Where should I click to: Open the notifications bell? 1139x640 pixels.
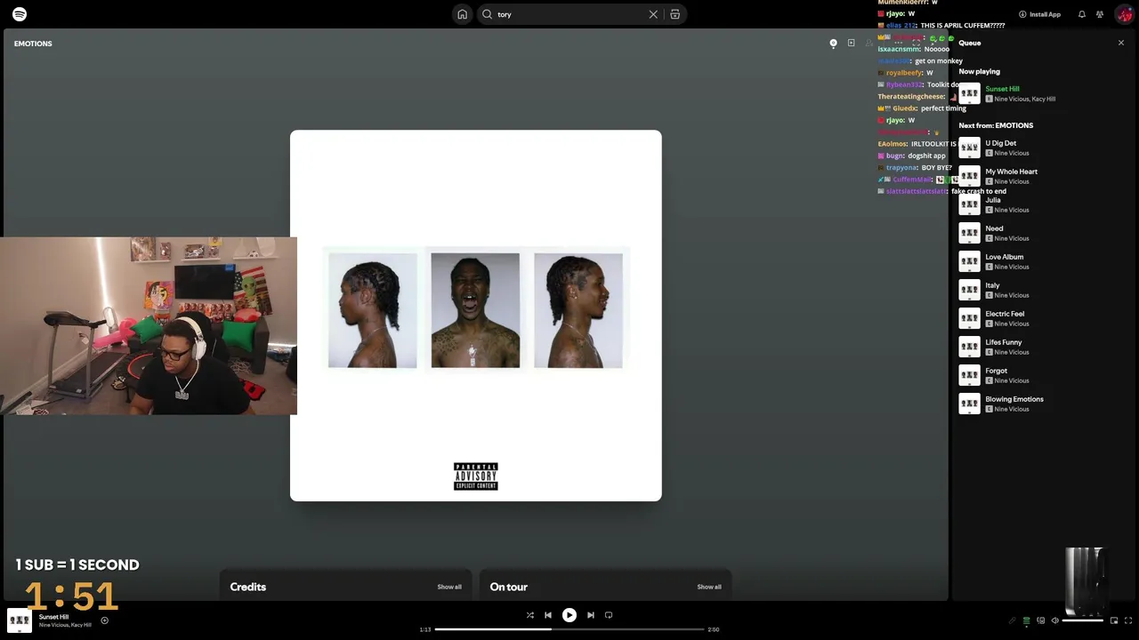[1081, 14]
